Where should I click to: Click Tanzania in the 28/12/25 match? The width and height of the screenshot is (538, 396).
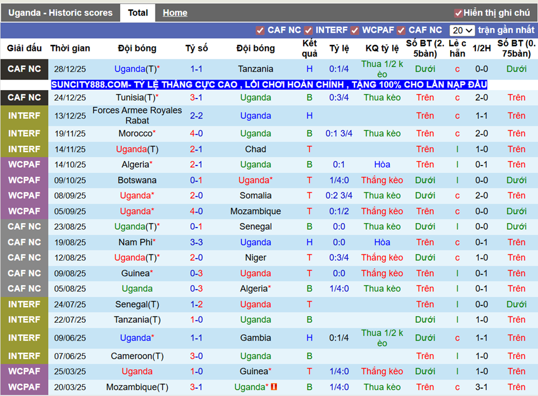tap(256, 69)
